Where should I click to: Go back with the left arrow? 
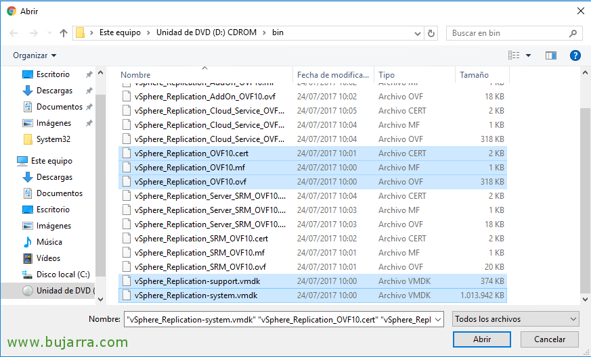(x=14, y=33)
